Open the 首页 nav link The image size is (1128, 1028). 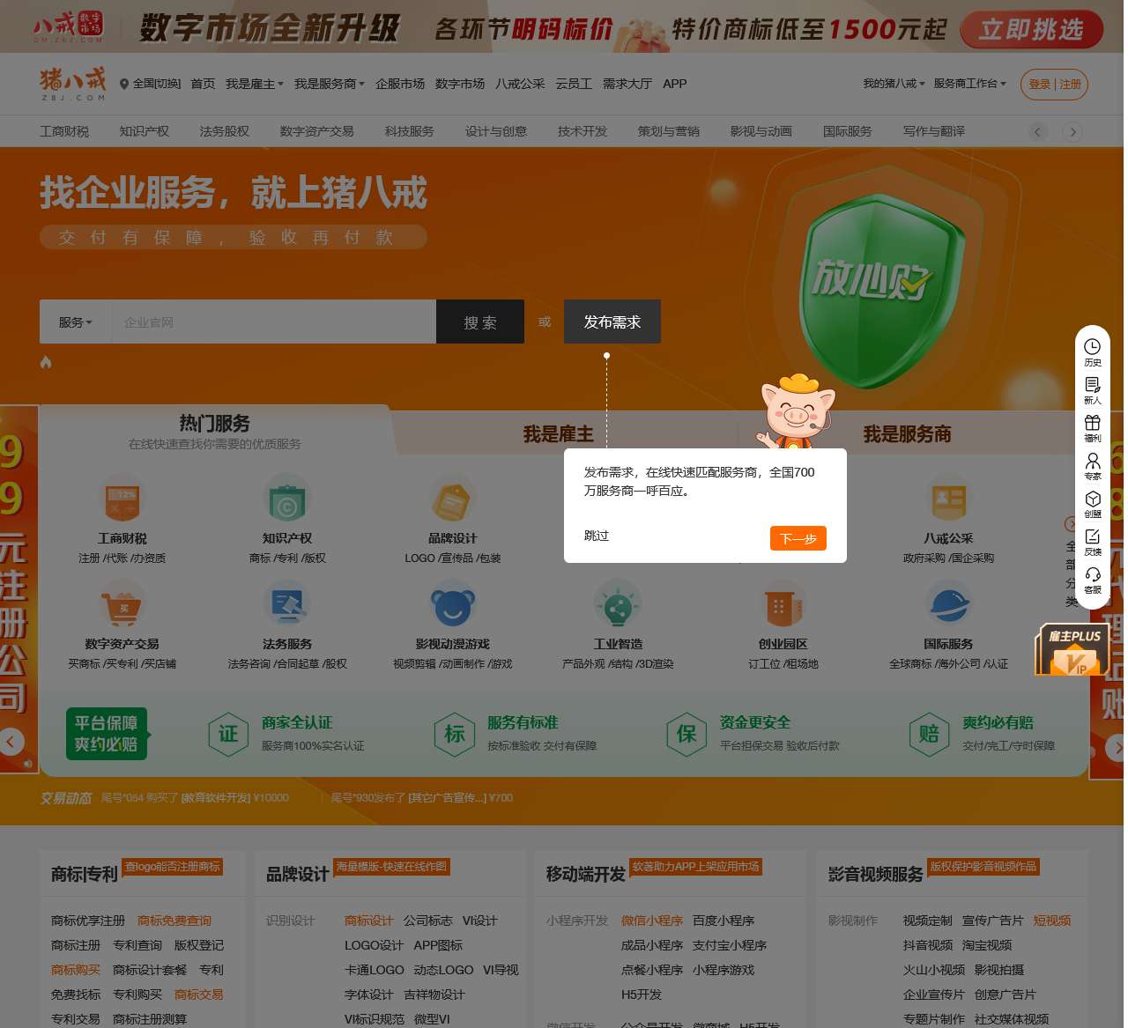[203, 84]
